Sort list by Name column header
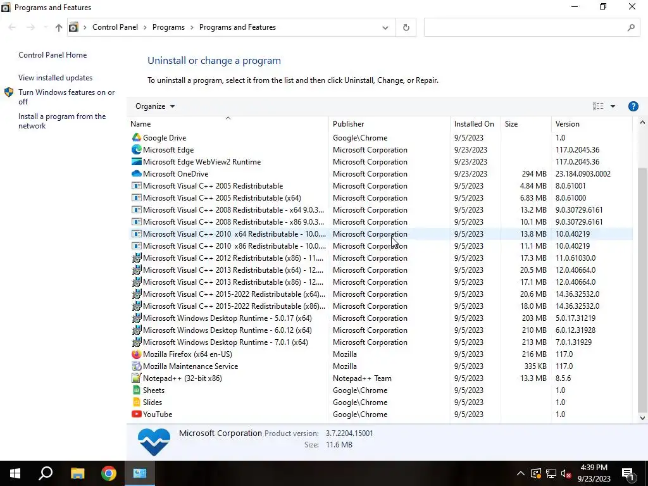 pyautogui.click(x=228, y=123)
